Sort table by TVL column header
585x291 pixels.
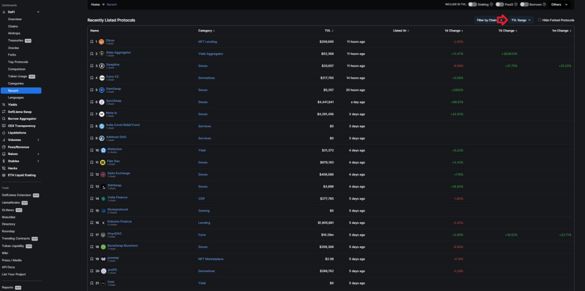point(329,30)
